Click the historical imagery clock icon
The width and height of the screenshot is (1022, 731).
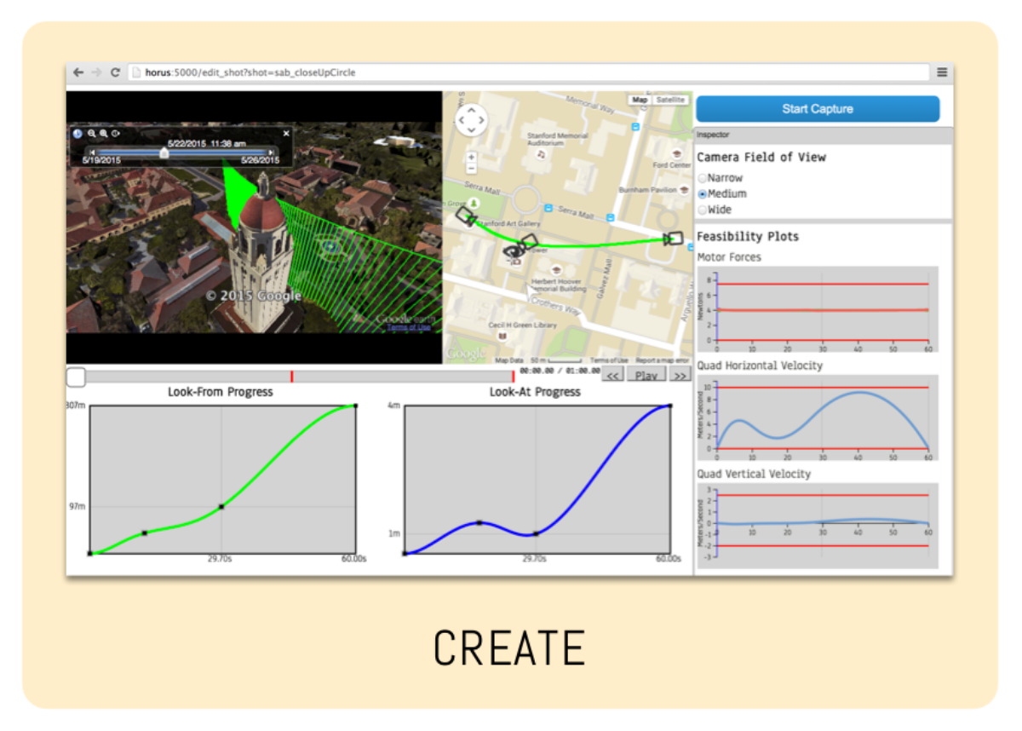pyautogui.click(x=78, y=134)
